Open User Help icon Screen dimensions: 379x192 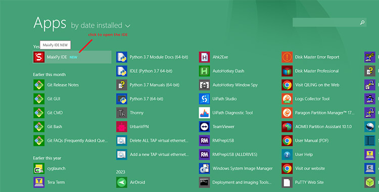[287, 154]
